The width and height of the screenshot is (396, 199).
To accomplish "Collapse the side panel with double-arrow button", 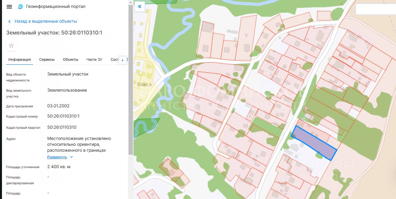I will [x=140, y=6].
